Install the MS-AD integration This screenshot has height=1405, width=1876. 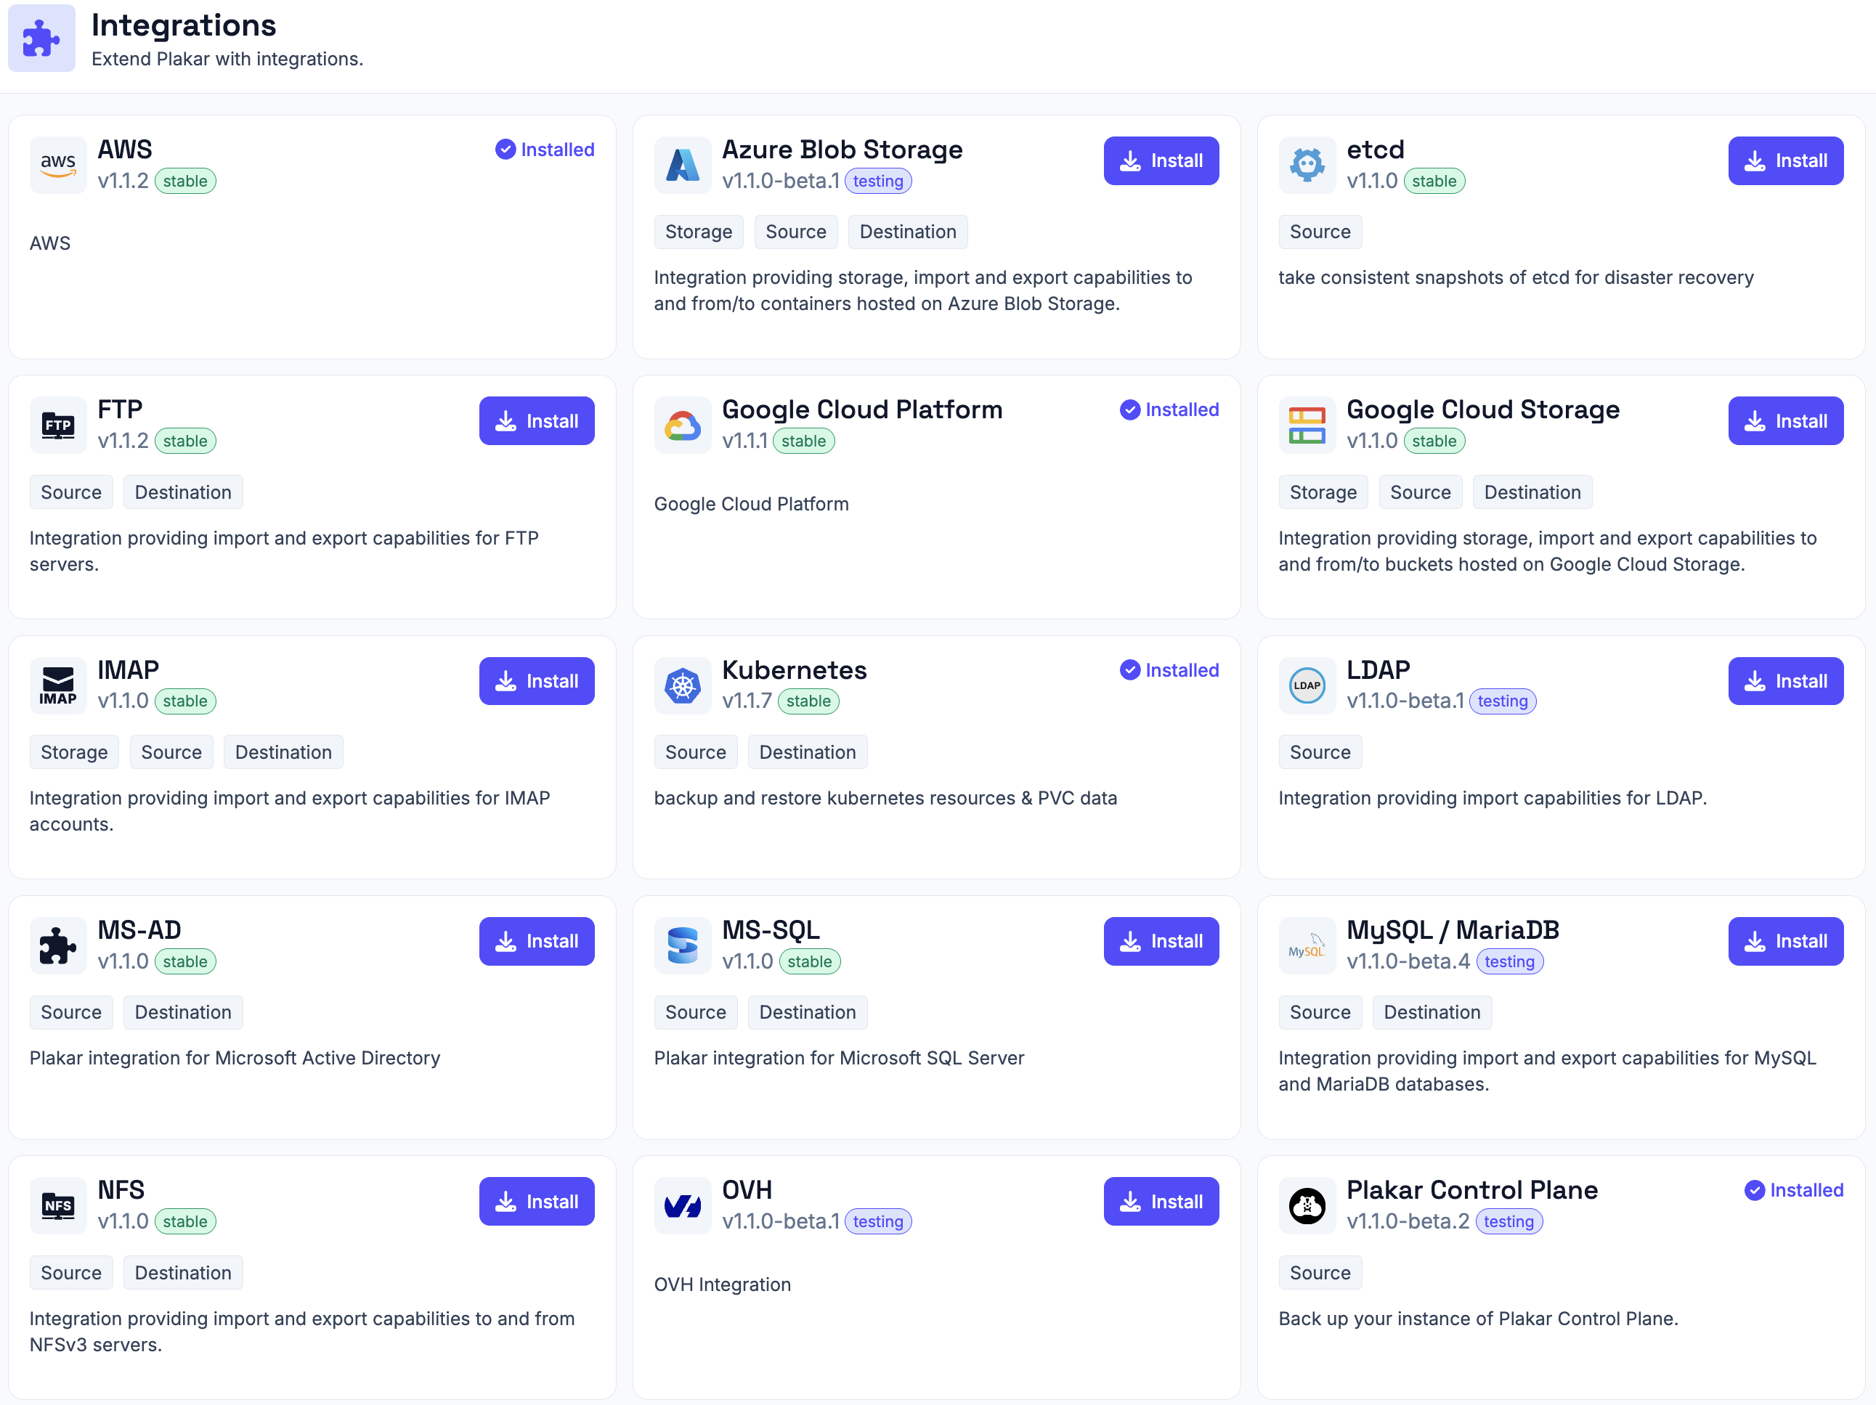[x=536, y=941]
